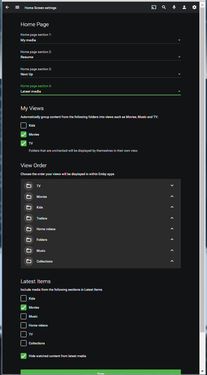Open the settings gear icon

click(x=194, y=7)
